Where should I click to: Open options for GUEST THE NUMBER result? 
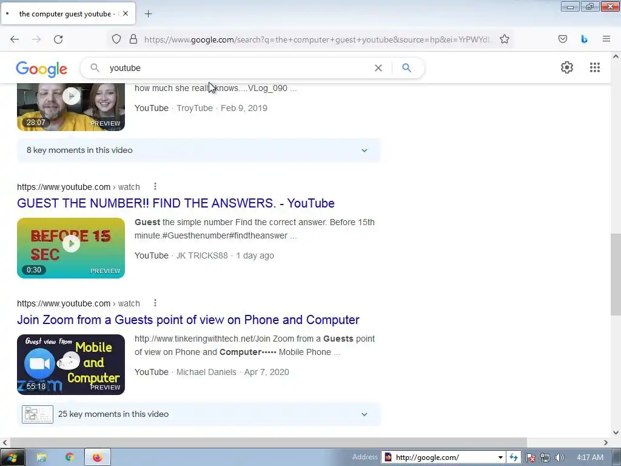coord(155,186)
